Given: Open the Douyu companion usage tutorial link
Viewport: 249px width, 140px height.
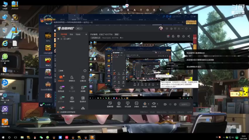Looking at the screenshot, I should [67, 112].
